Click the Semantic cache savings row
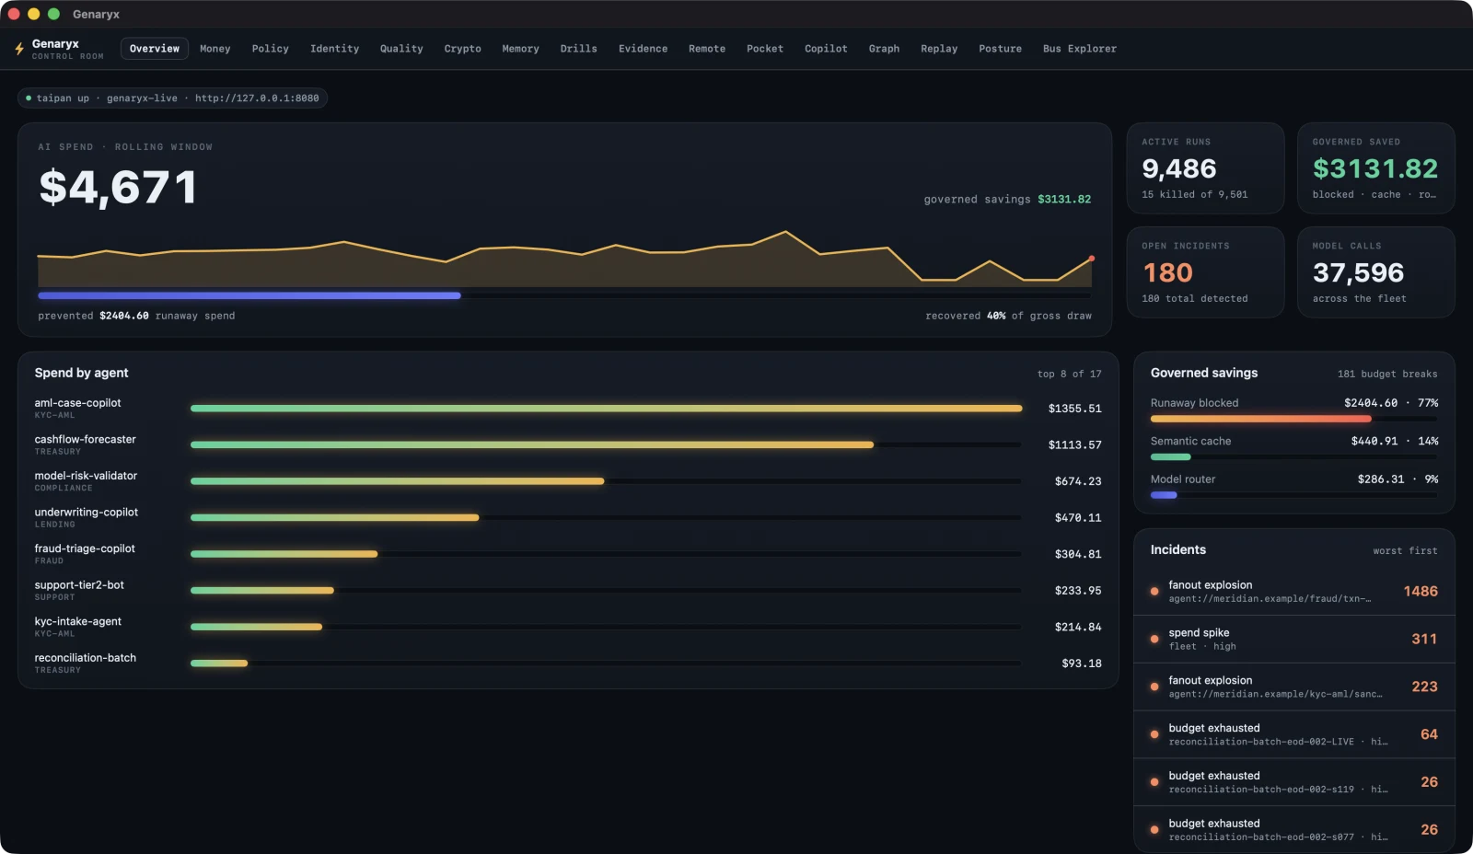Screen dimensions: 1473x854 [1294, 448]
